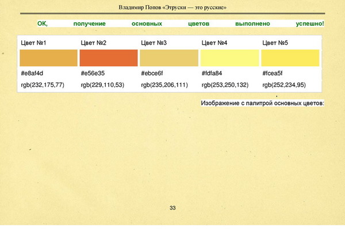Click the orange color swatch #e8af4d
This screenshot has width=345, height=229.
(49, 58)
